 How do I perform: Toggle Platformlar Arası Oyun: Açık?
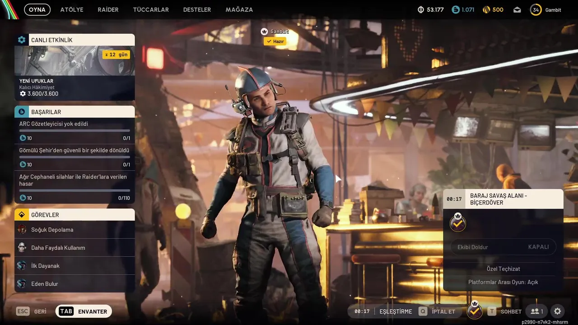503,282
